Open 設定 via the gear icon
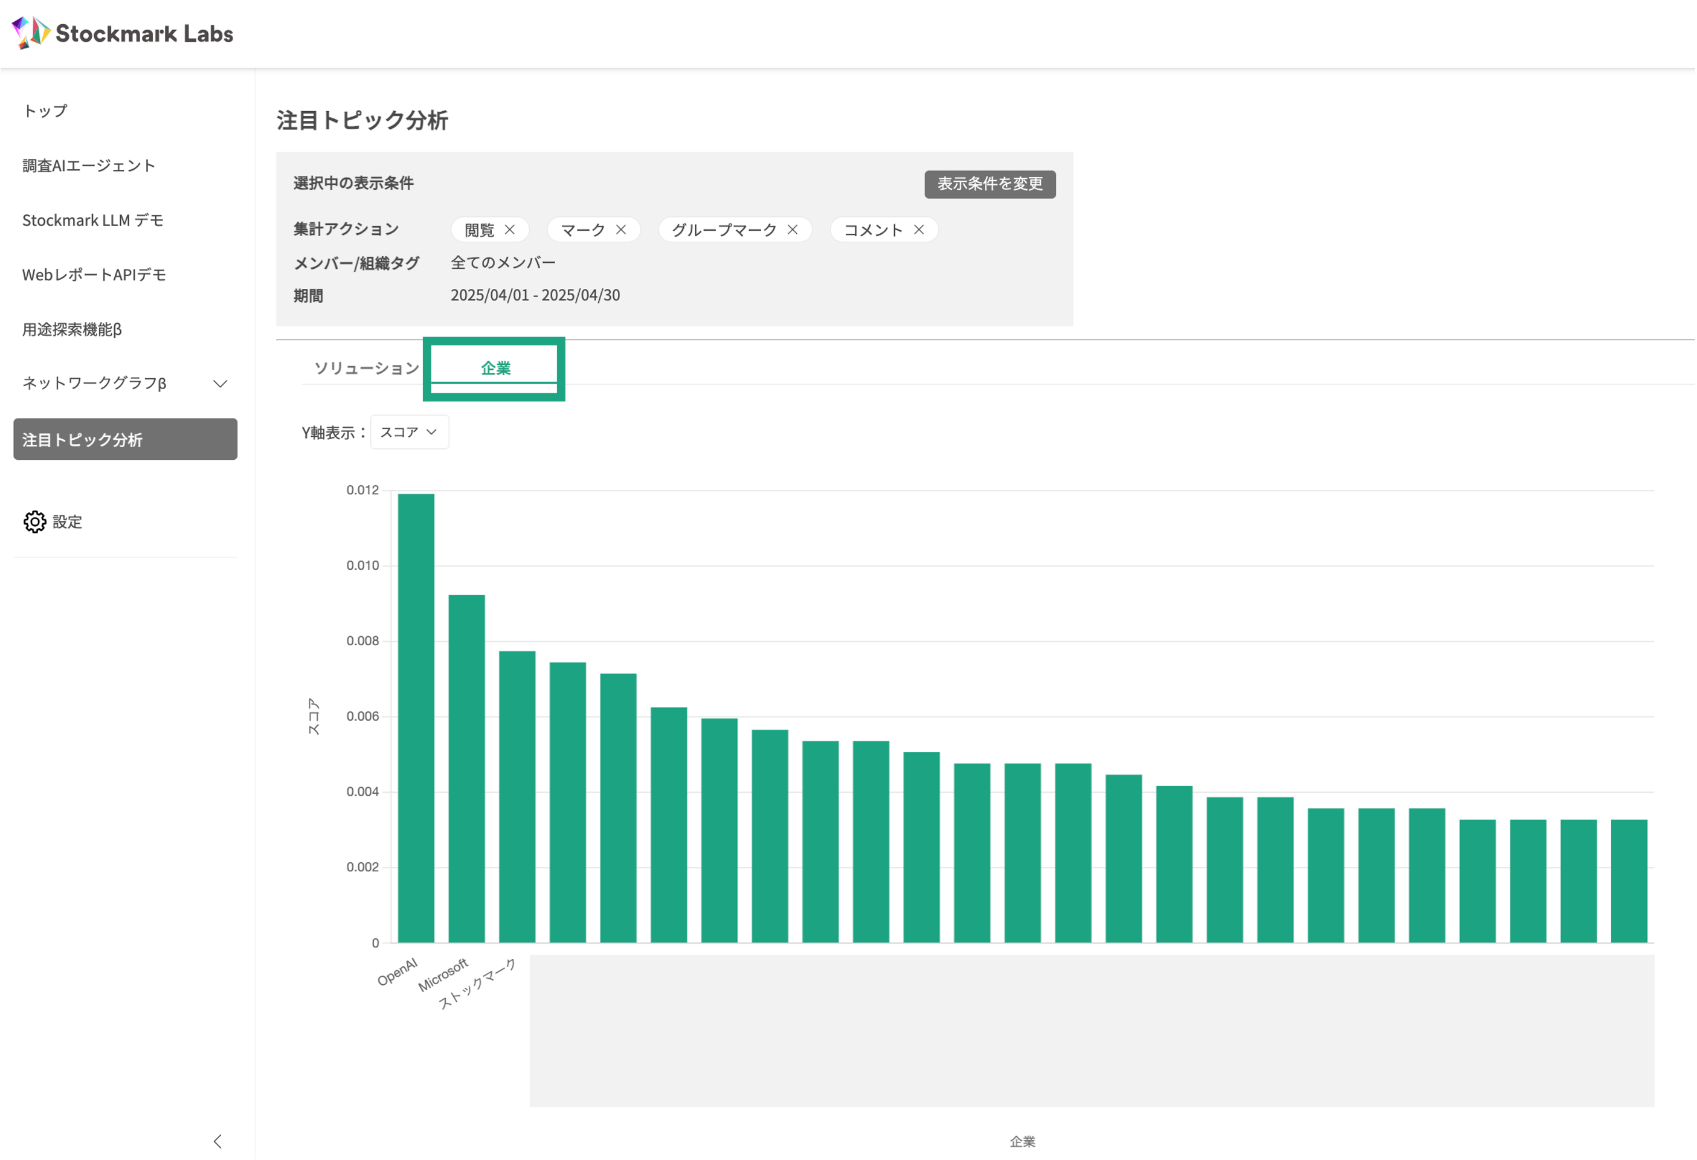Viewport: 1697px width, 1160px height. pos(34,522)
